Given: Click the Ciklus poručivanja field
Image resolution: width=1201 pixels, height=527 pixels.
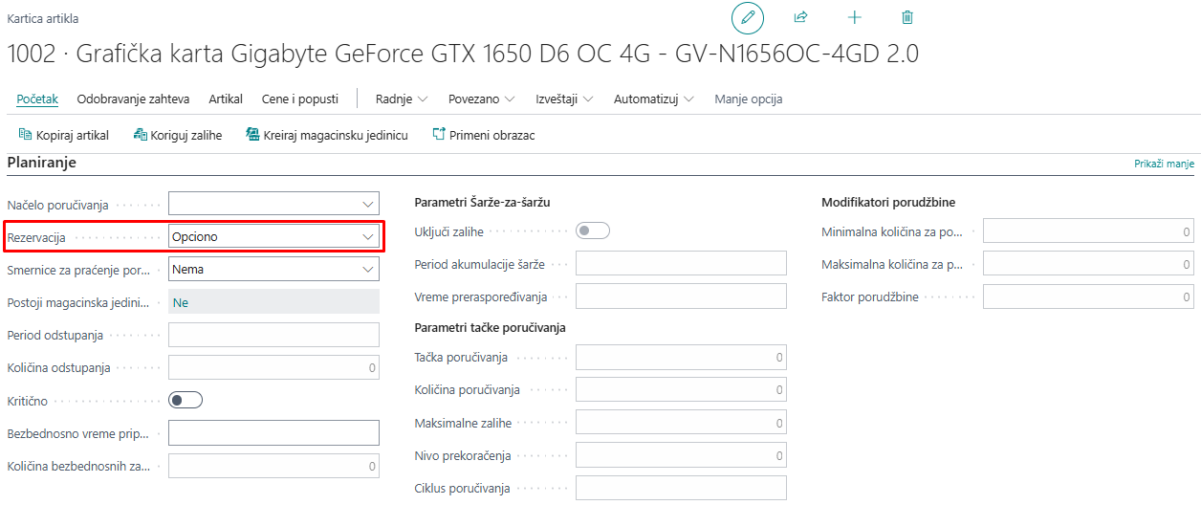Looking at the screenshot, I should 681,488.
